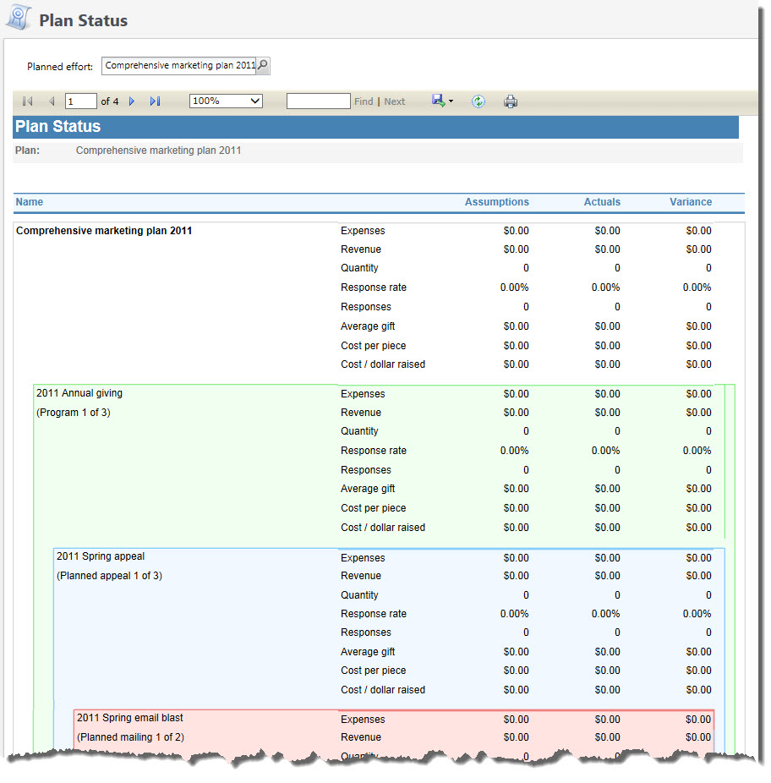Open the export save menu icon
This screenshot has width=771, height=783.
coord(438,101)
